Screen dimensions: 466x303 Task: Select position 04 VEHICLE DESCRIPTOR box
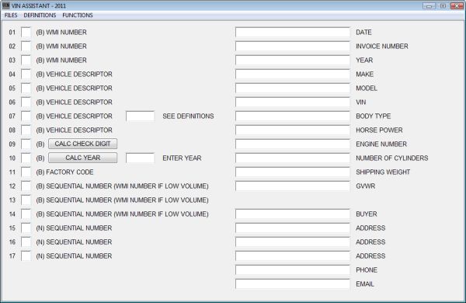click(26, 74)
